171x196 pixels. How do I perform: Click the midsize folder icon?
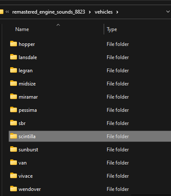[x=14, y=83]
